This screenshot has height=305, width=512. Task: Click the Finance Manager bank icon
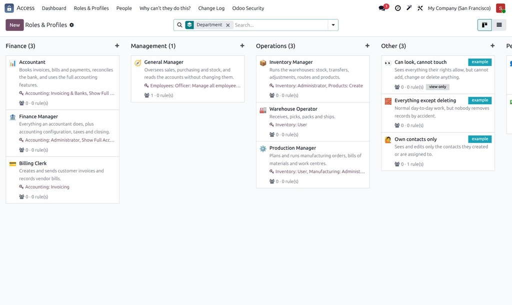[12, 117]
